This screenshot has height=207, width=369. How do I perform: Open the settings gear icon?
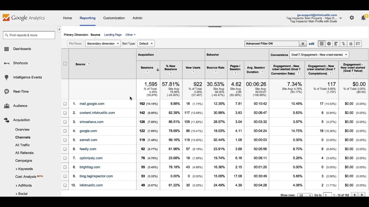pos(352,18)
